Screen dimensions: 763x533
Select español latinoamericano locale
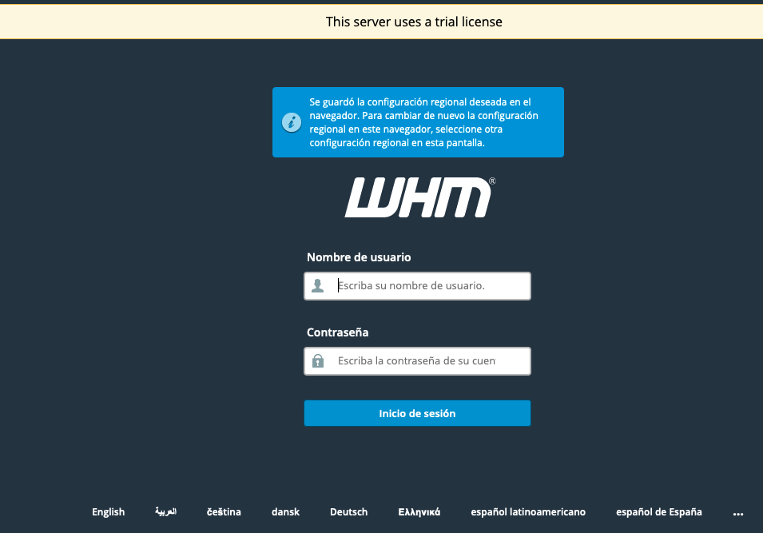coord(528,512)
